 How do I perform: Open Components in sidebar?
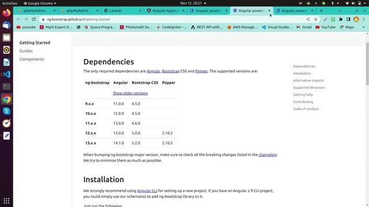[32, 59]
